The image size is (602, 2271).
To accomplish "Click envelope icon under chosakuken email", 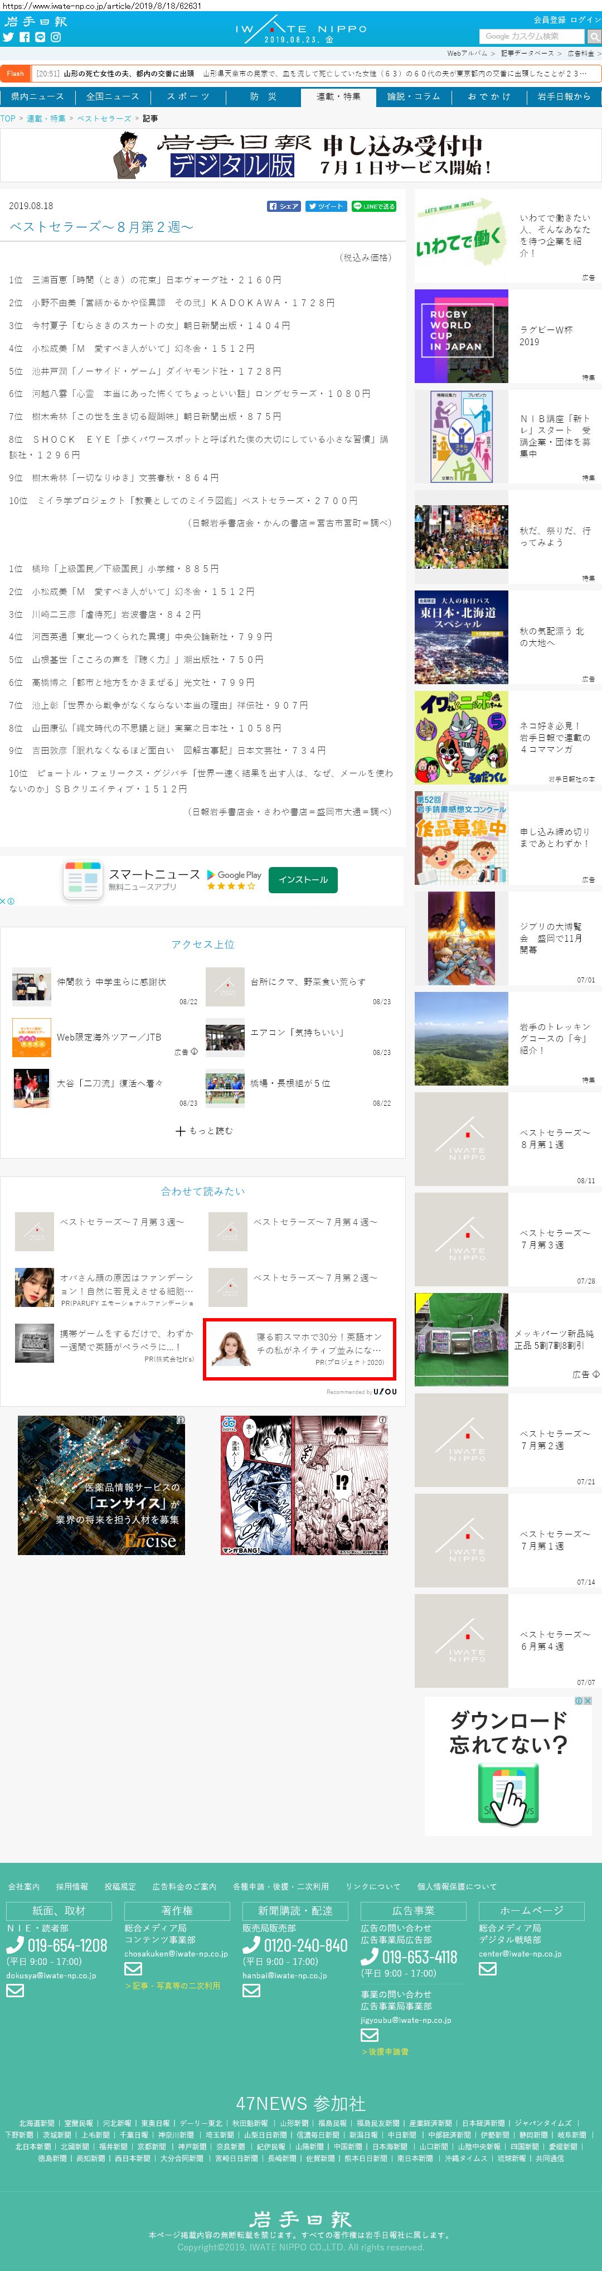I will [133, 1968].
